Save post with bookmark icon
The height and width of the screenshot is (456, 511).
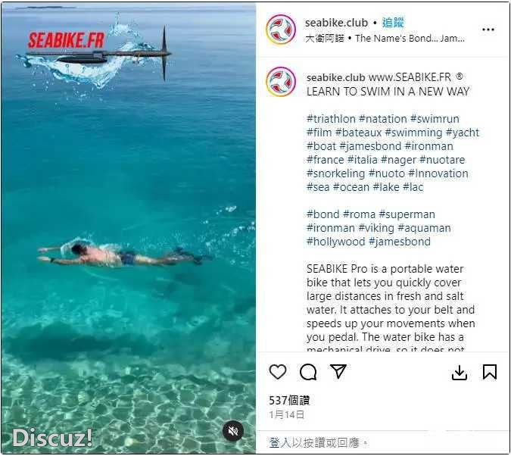[489, 372]
